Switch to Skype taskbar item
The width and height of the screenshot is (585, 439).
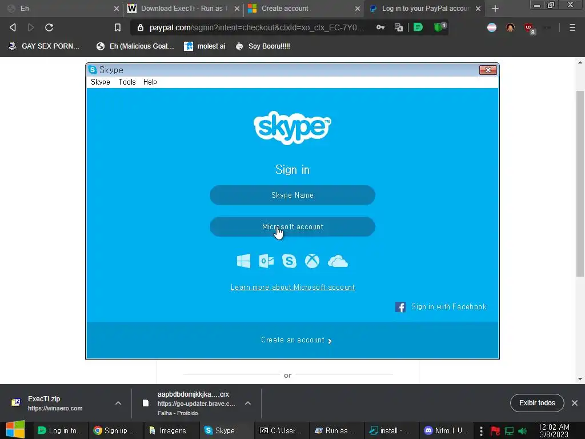pos(226,430)
